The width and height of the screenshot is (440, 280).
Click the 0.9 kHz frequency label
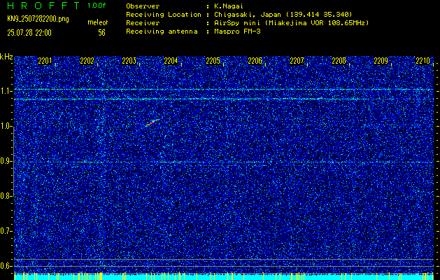(x=6, y=161)
